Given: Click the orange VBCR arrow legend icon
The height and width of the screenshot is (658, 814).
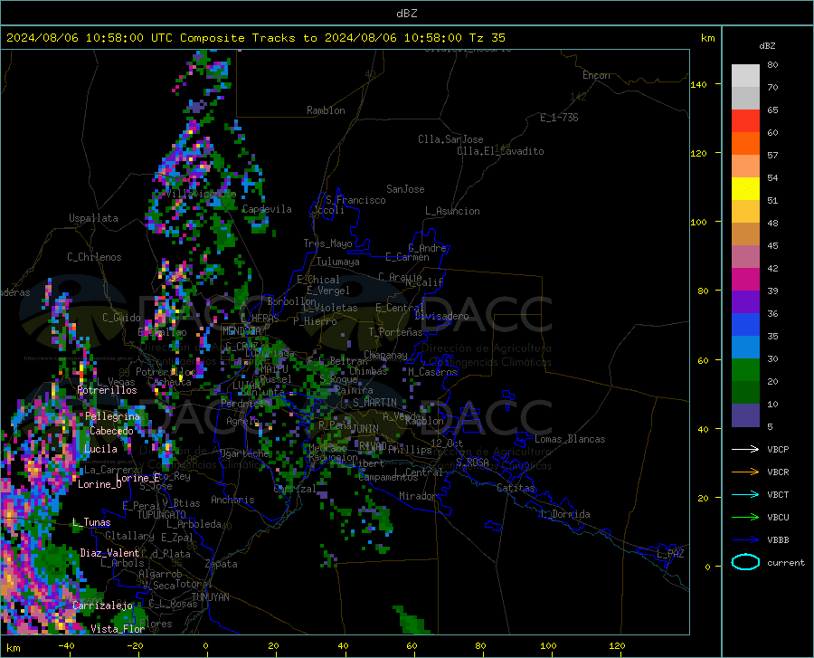Looking at the screenshot, I should tap(745, 472).
